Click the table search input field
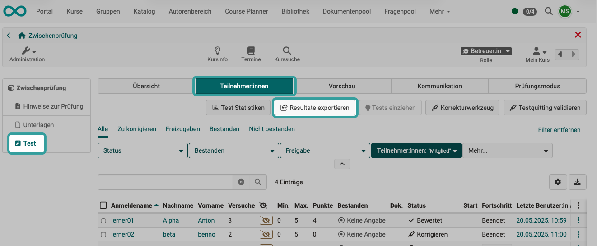 (x=165, y=182)
